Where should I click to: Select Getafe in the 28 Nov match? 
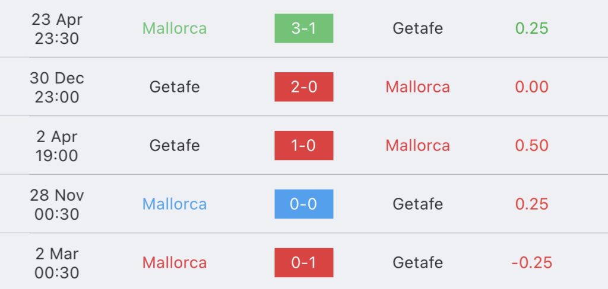point(417,204)
